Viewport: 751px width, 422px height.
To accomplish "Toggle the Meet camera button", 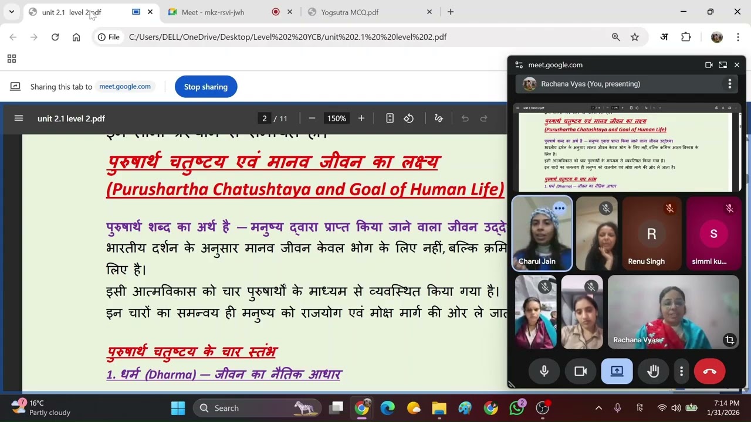I will (x=580, y=371).
